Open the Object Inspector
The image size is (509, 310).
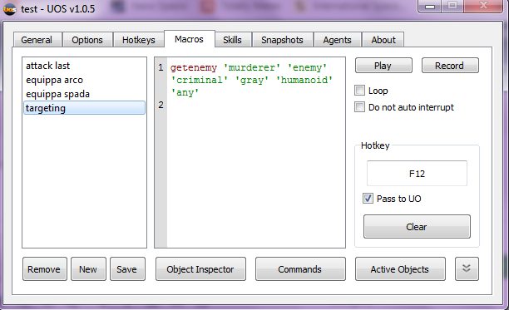click(x=200, y=268)
